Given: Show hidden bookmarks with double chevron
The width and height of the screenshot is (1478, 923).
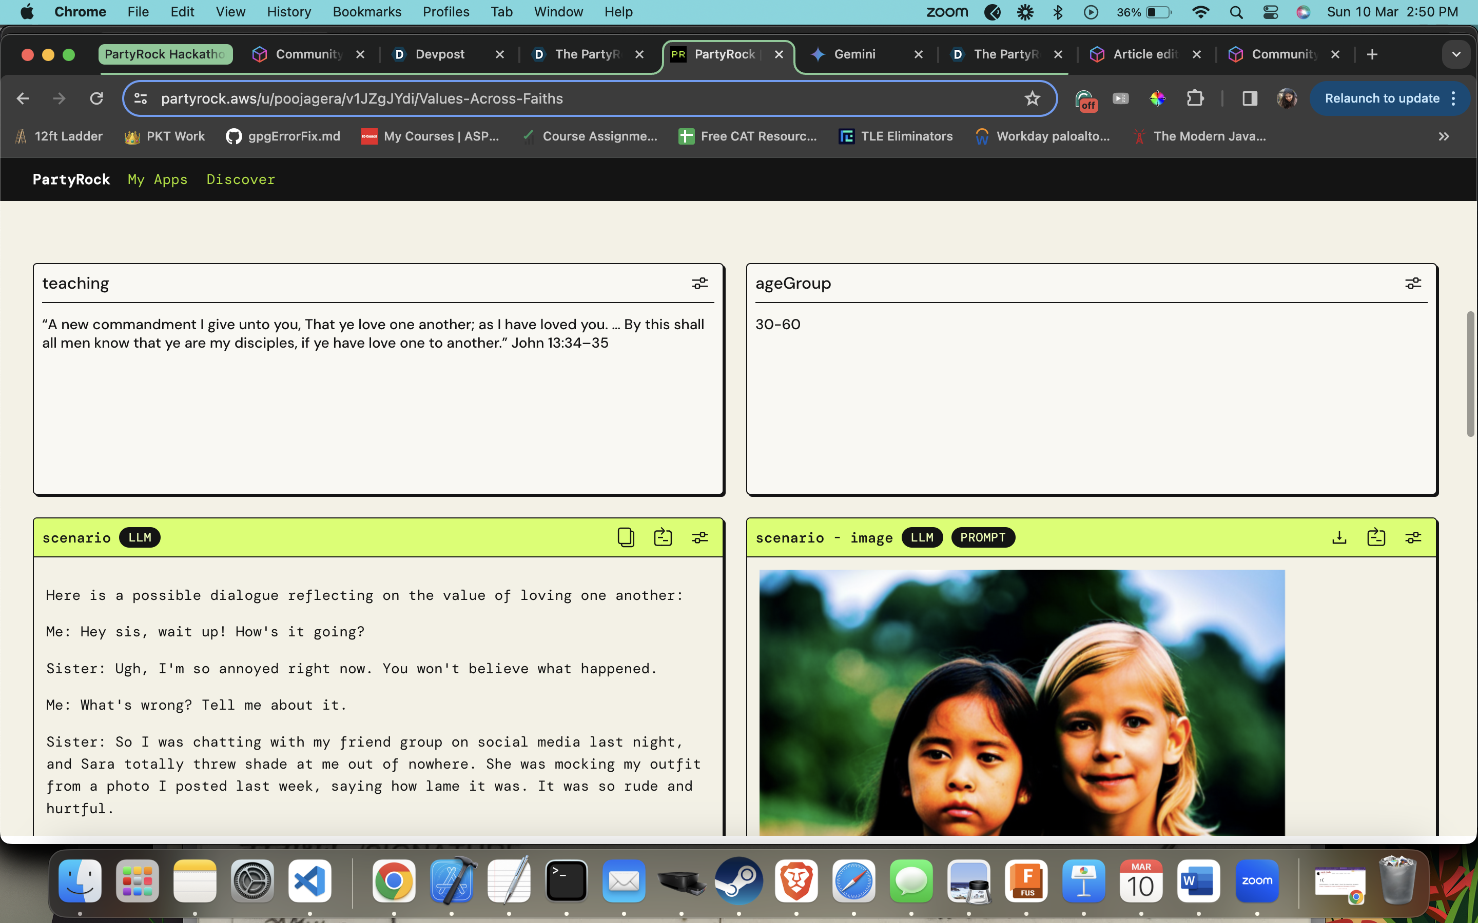Looking at the screenshot, I should (x=1443, y=137).
